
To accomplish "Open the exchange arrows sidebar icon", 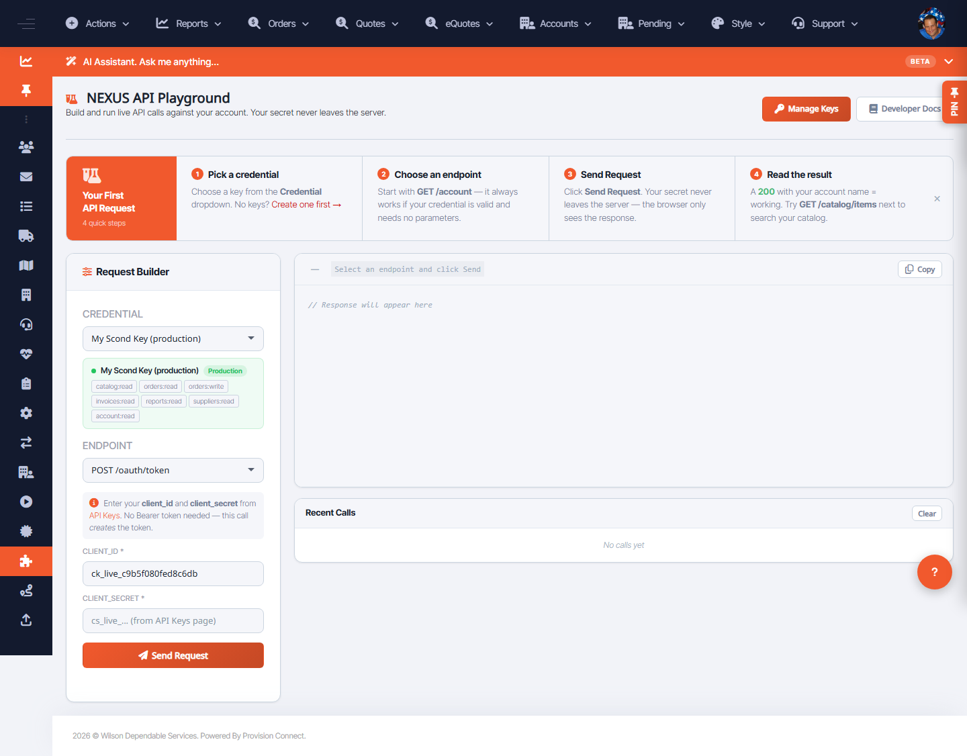I will click(26, 442).
